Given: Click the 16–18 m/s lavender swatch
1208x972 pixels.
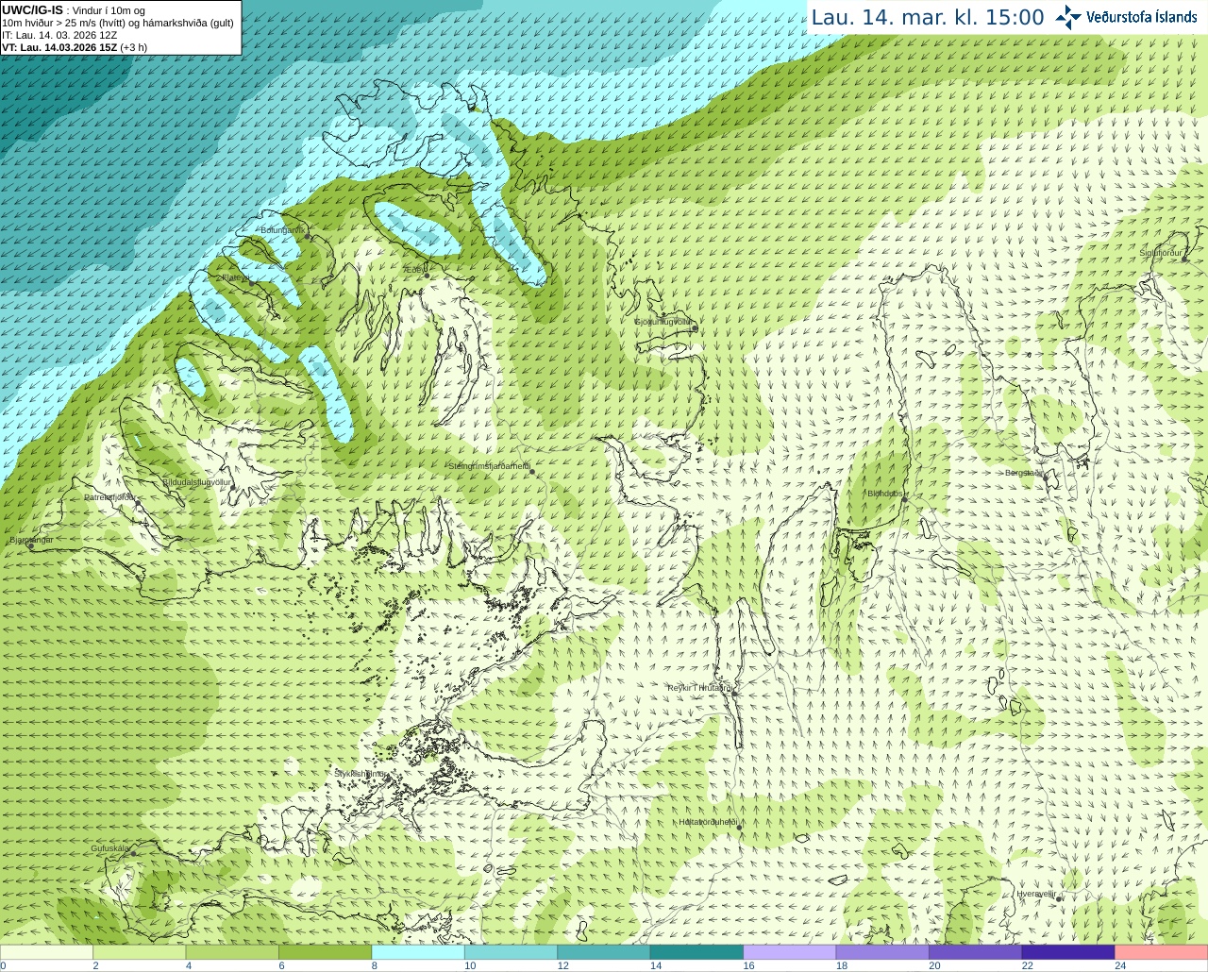Looking at the screenshot, I should tap(790, 952).
